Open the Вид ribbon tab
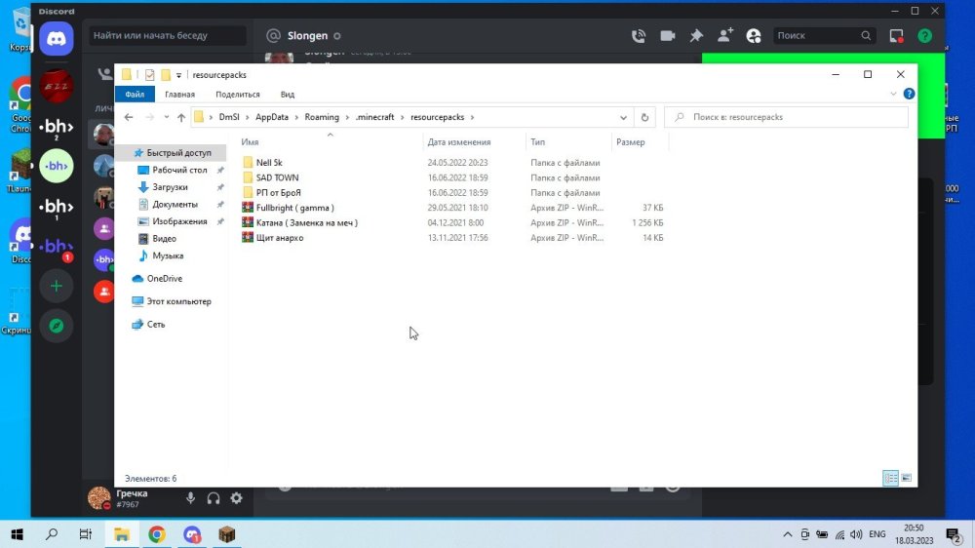This screenshot has height=548, width=975. pyautogui.click(x=288, y=95)
